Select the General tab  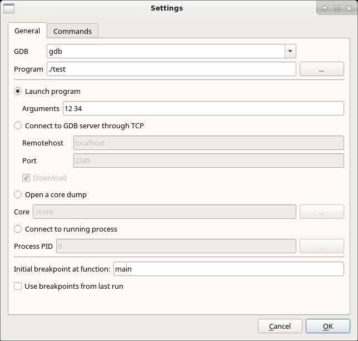pyautogui.click(x=27, y=31)
